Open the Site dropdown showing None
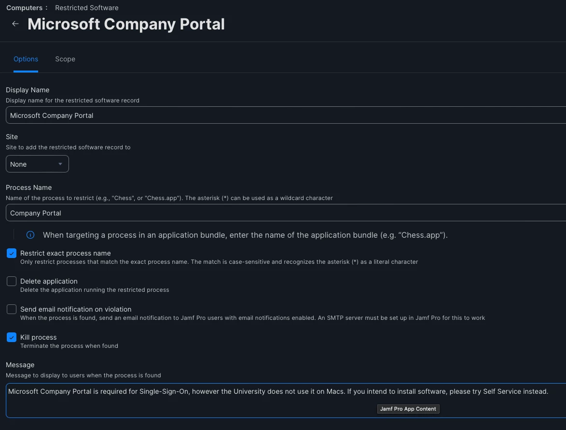The image size is (566, 430). (37, 164)
